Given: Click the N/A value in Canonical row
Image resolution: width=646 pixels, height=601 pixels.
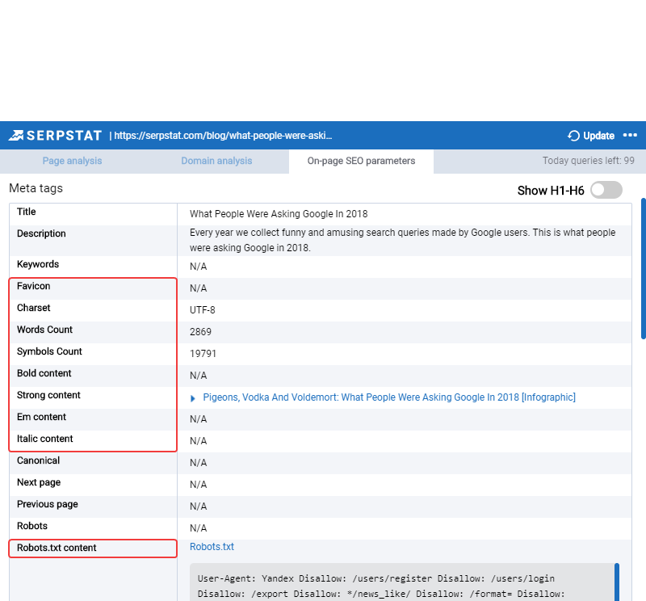Looking at the screenshot, I should tap(198, 463).
